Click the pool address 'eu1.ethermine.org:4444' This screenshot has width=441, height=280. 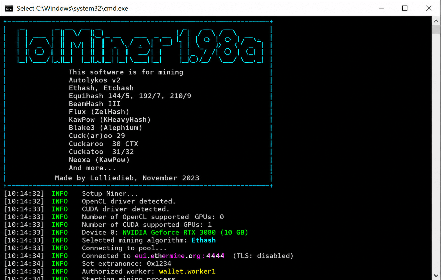pyautogui.click(x=180, y=256)
